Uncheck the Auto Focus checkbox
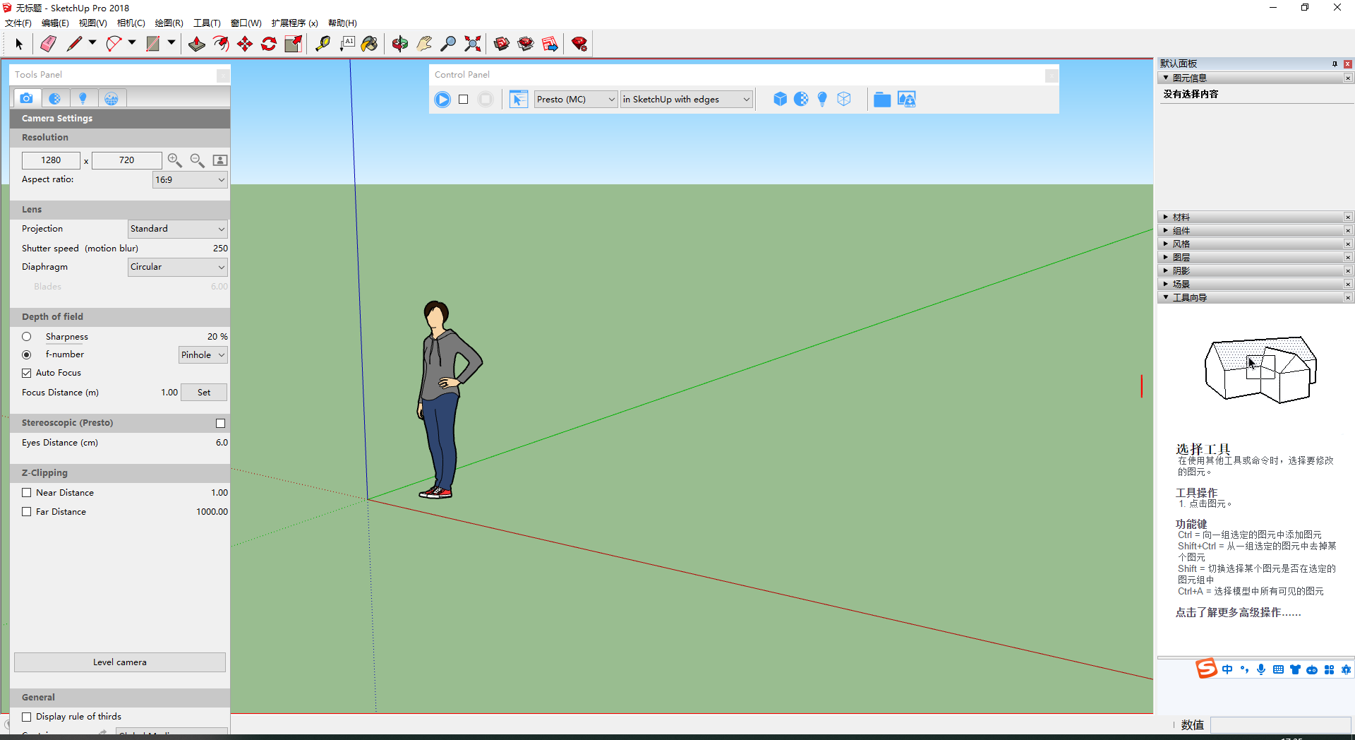1355x740 pixels. 27,373
